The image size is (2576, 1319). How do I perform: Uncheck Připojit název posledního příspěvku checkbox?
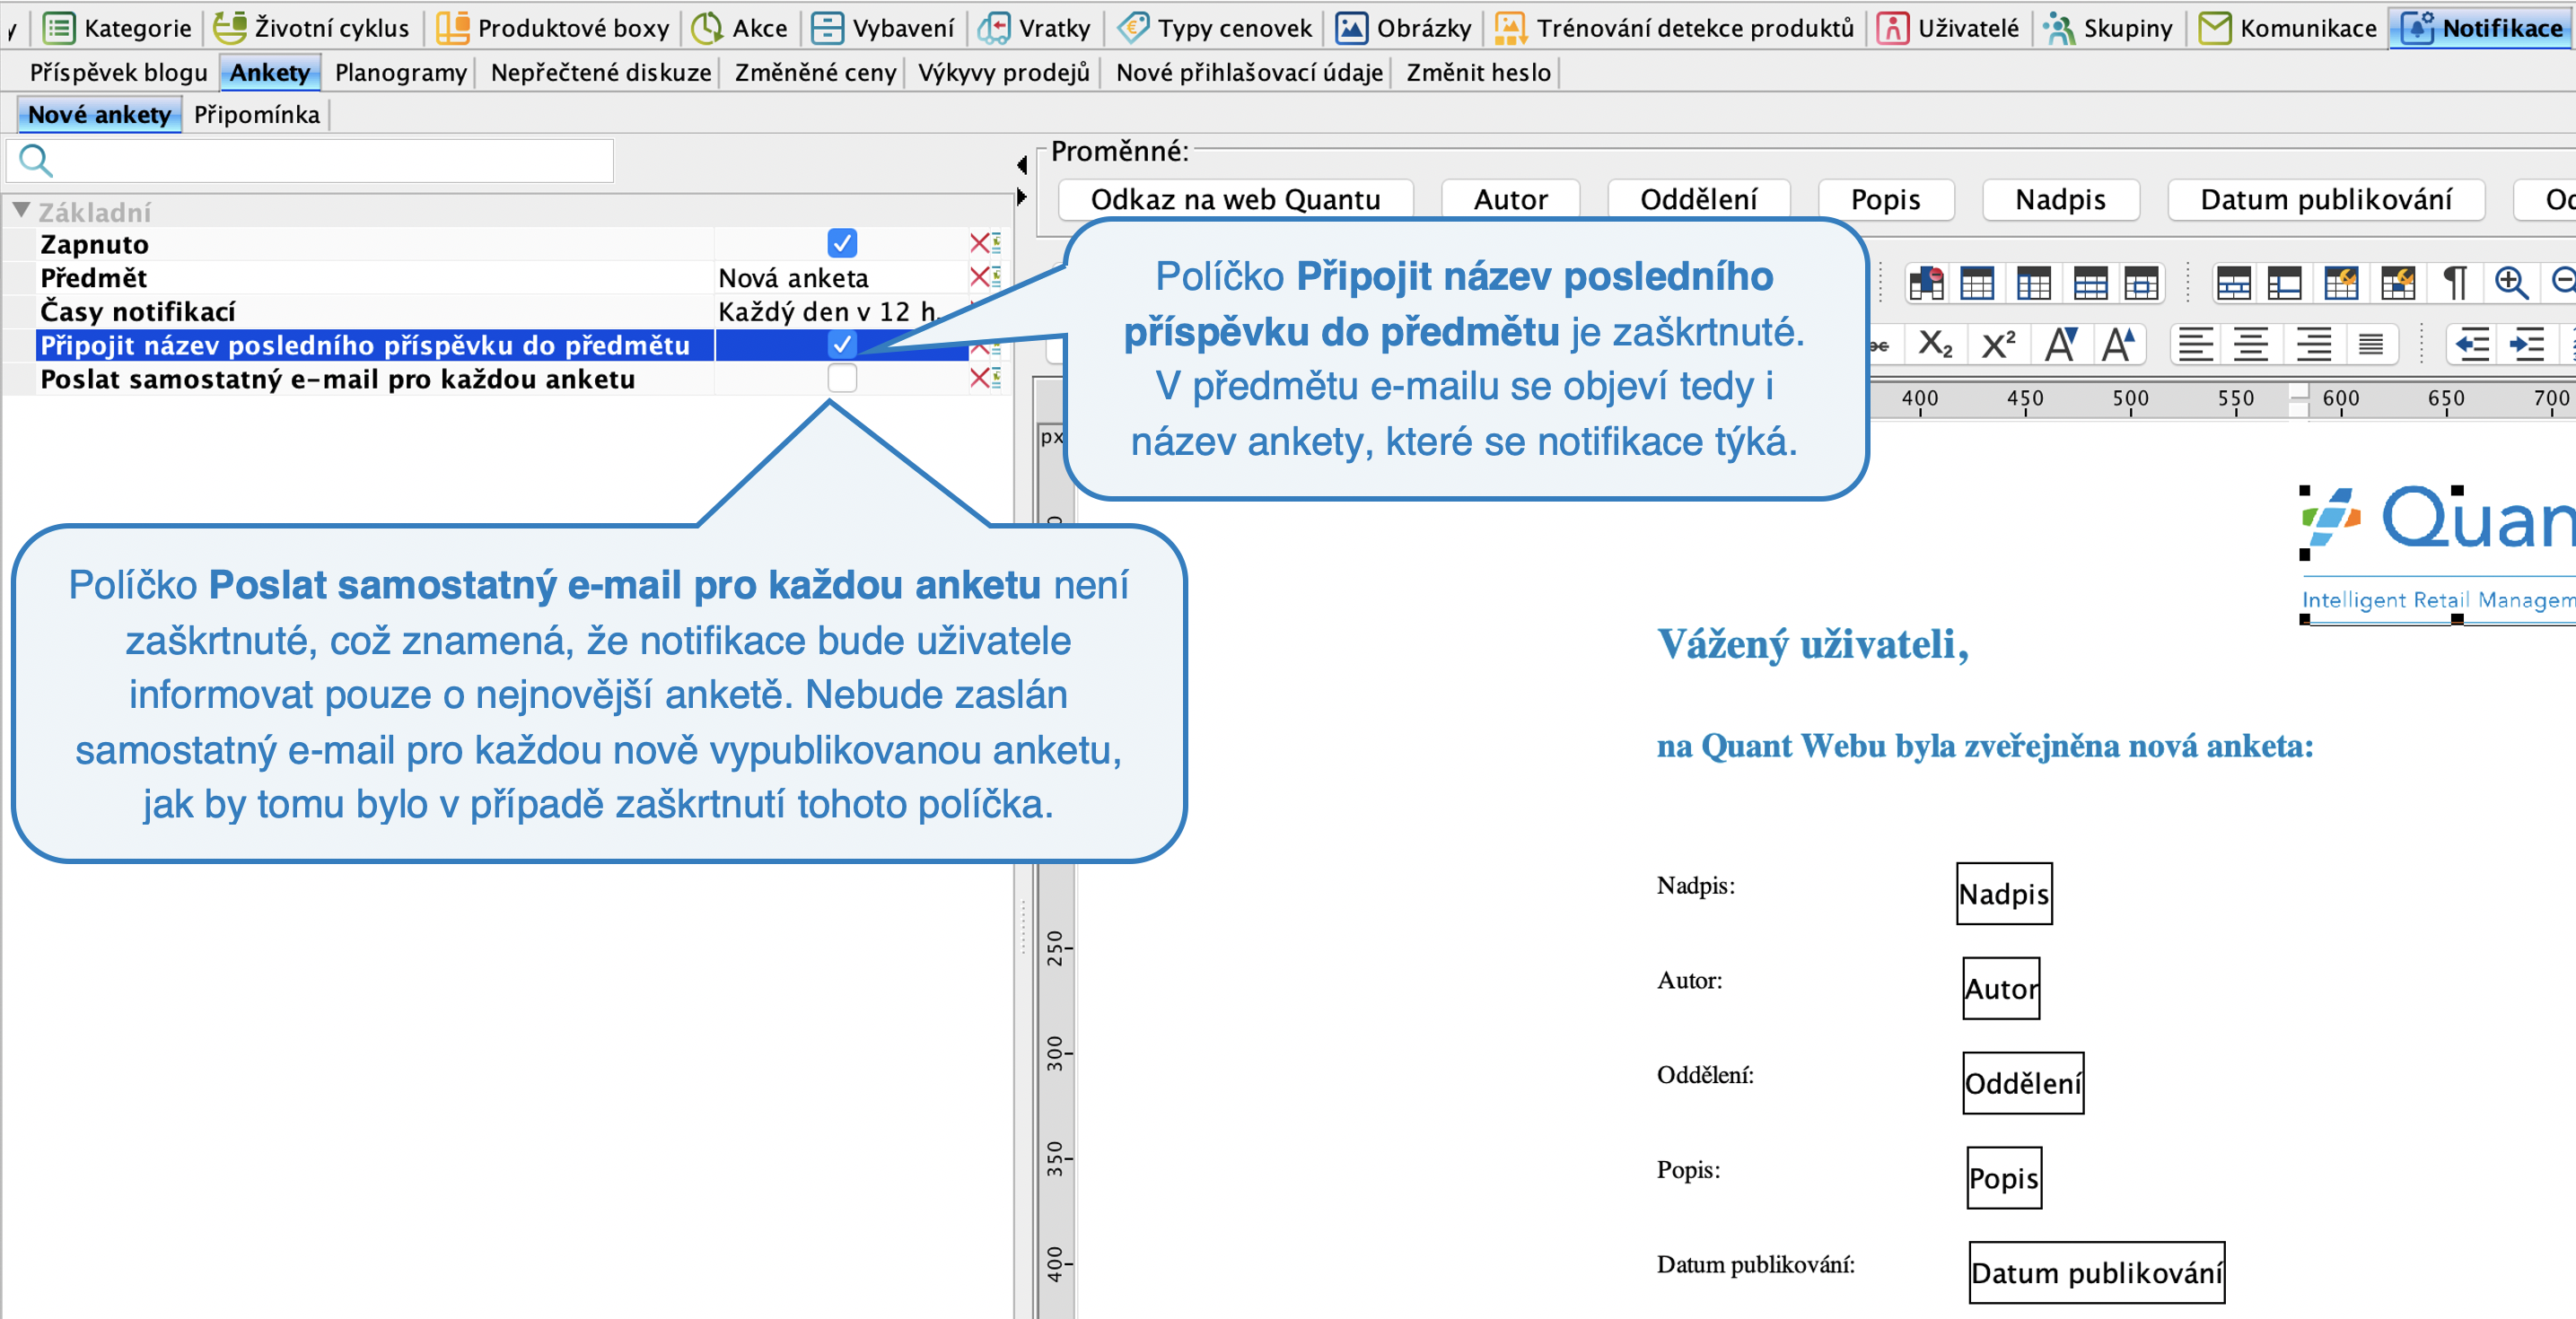tap(842, 344)
